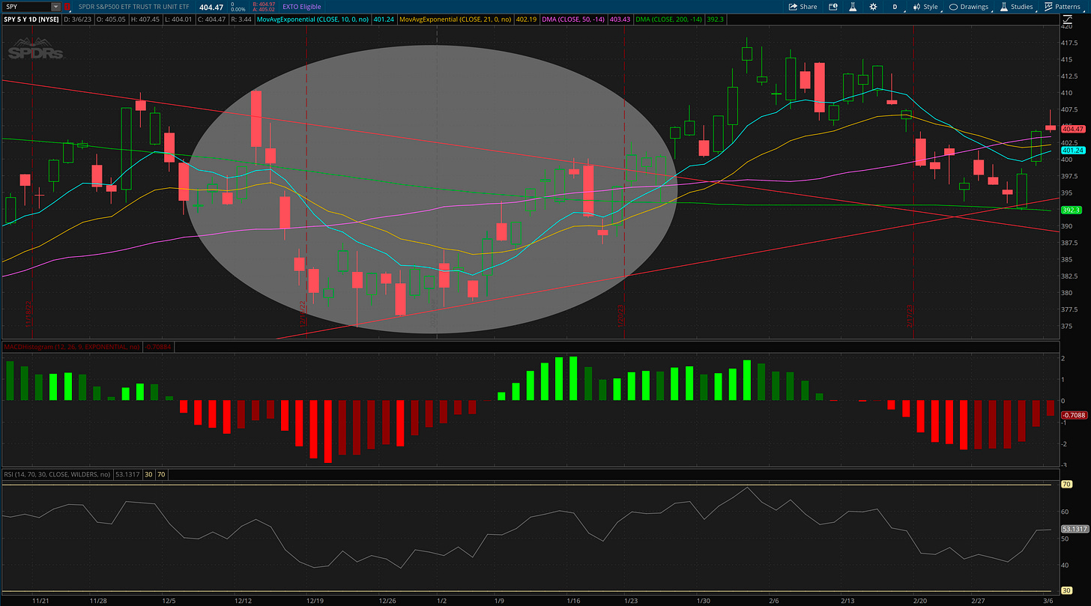Click the -0.7088 value beside MACDHistogram label

[x=157, y=347]
